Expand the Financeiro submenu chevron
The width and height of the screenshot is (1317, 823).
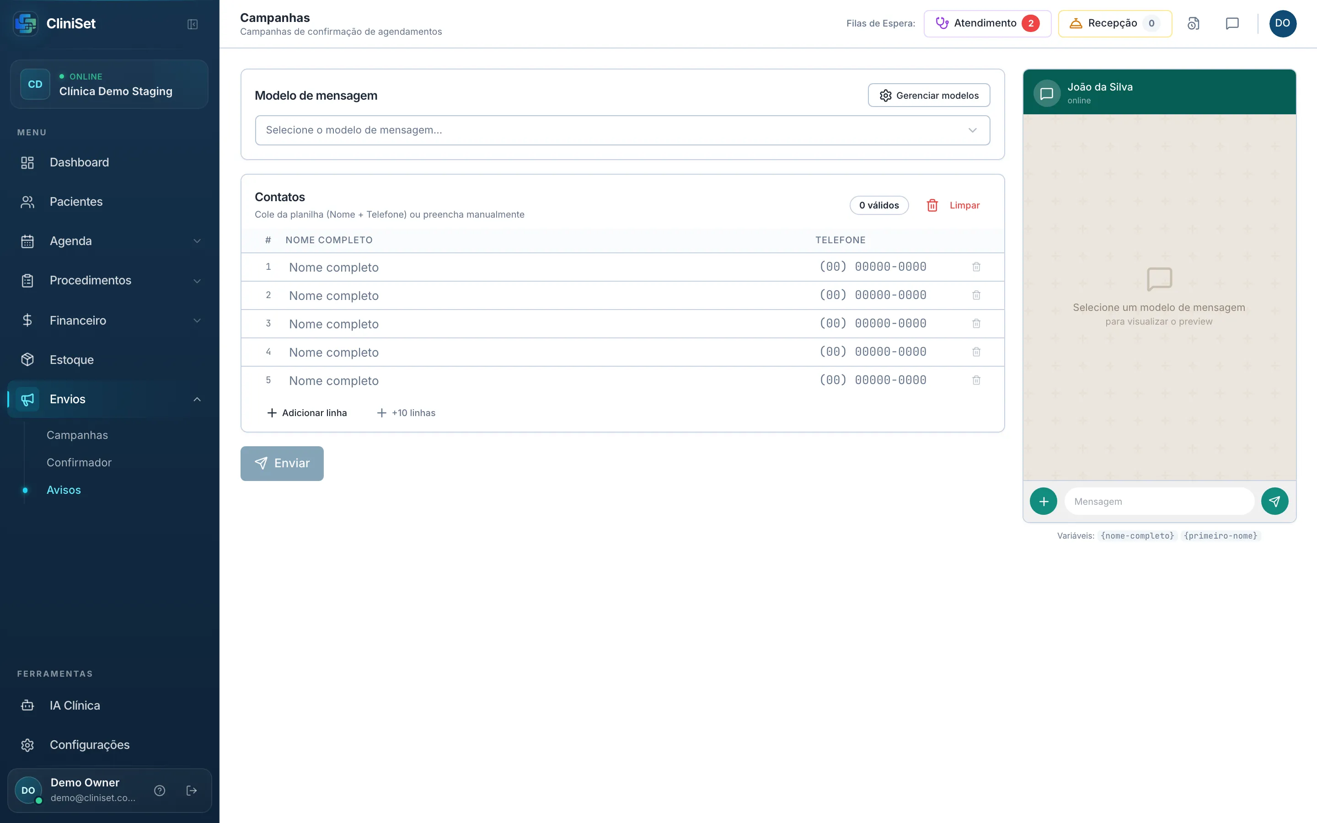197,321
